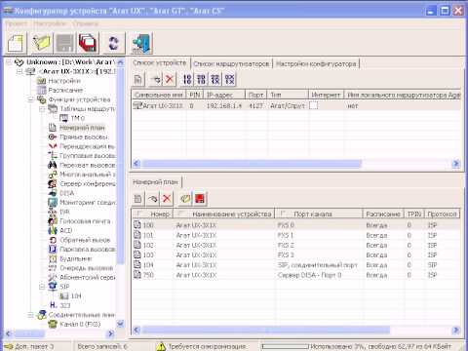Click the grey Save floppy disk icon
Screen dimensions: 468x351
pyautogui.click(x=65, y=43)
